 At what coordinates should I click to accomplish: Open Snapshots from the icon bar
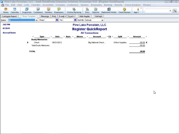click(27, 10)
